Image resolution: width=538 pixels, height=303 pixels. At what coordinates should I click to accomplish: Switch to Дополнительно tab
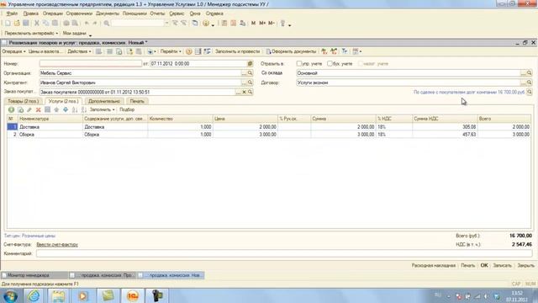tap(104, 101)
